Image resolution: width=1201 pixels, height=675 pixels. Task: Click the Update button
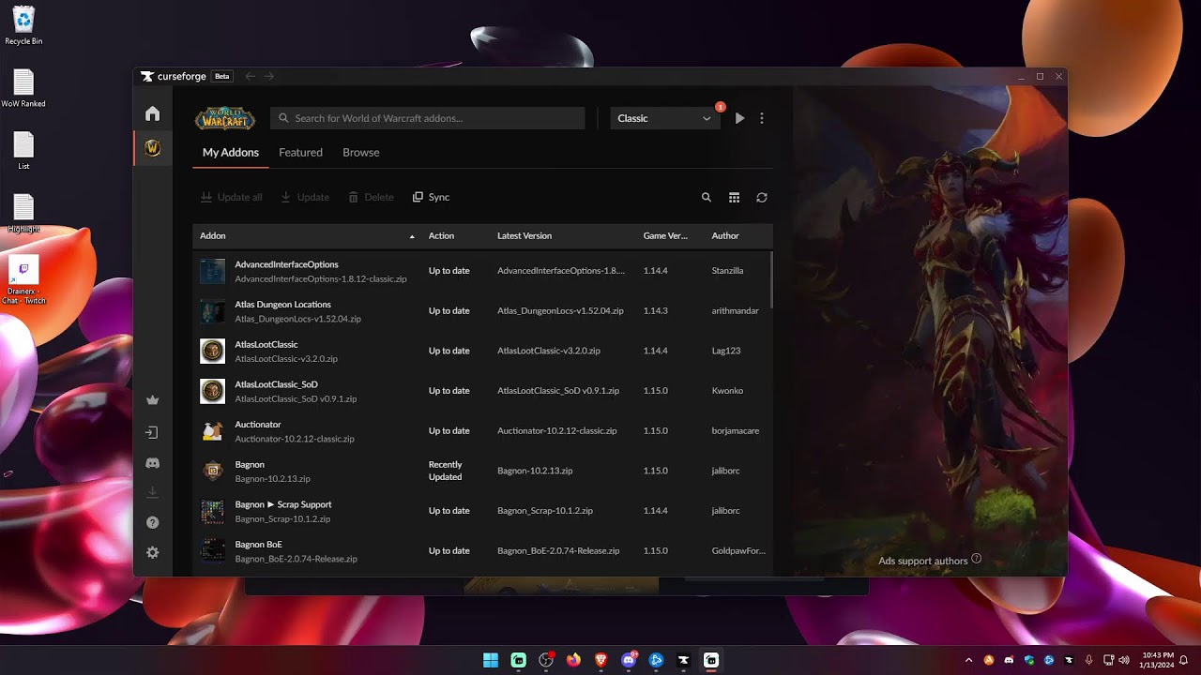coord(305,197)
